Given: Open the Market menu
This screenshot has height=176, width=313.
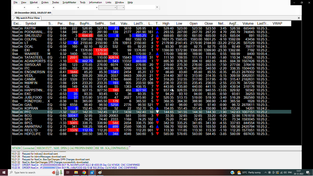Looking at the screenshot, I should 34,2.
